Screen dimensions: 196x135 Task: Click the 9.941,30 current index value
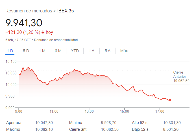[x=24, y=22]
